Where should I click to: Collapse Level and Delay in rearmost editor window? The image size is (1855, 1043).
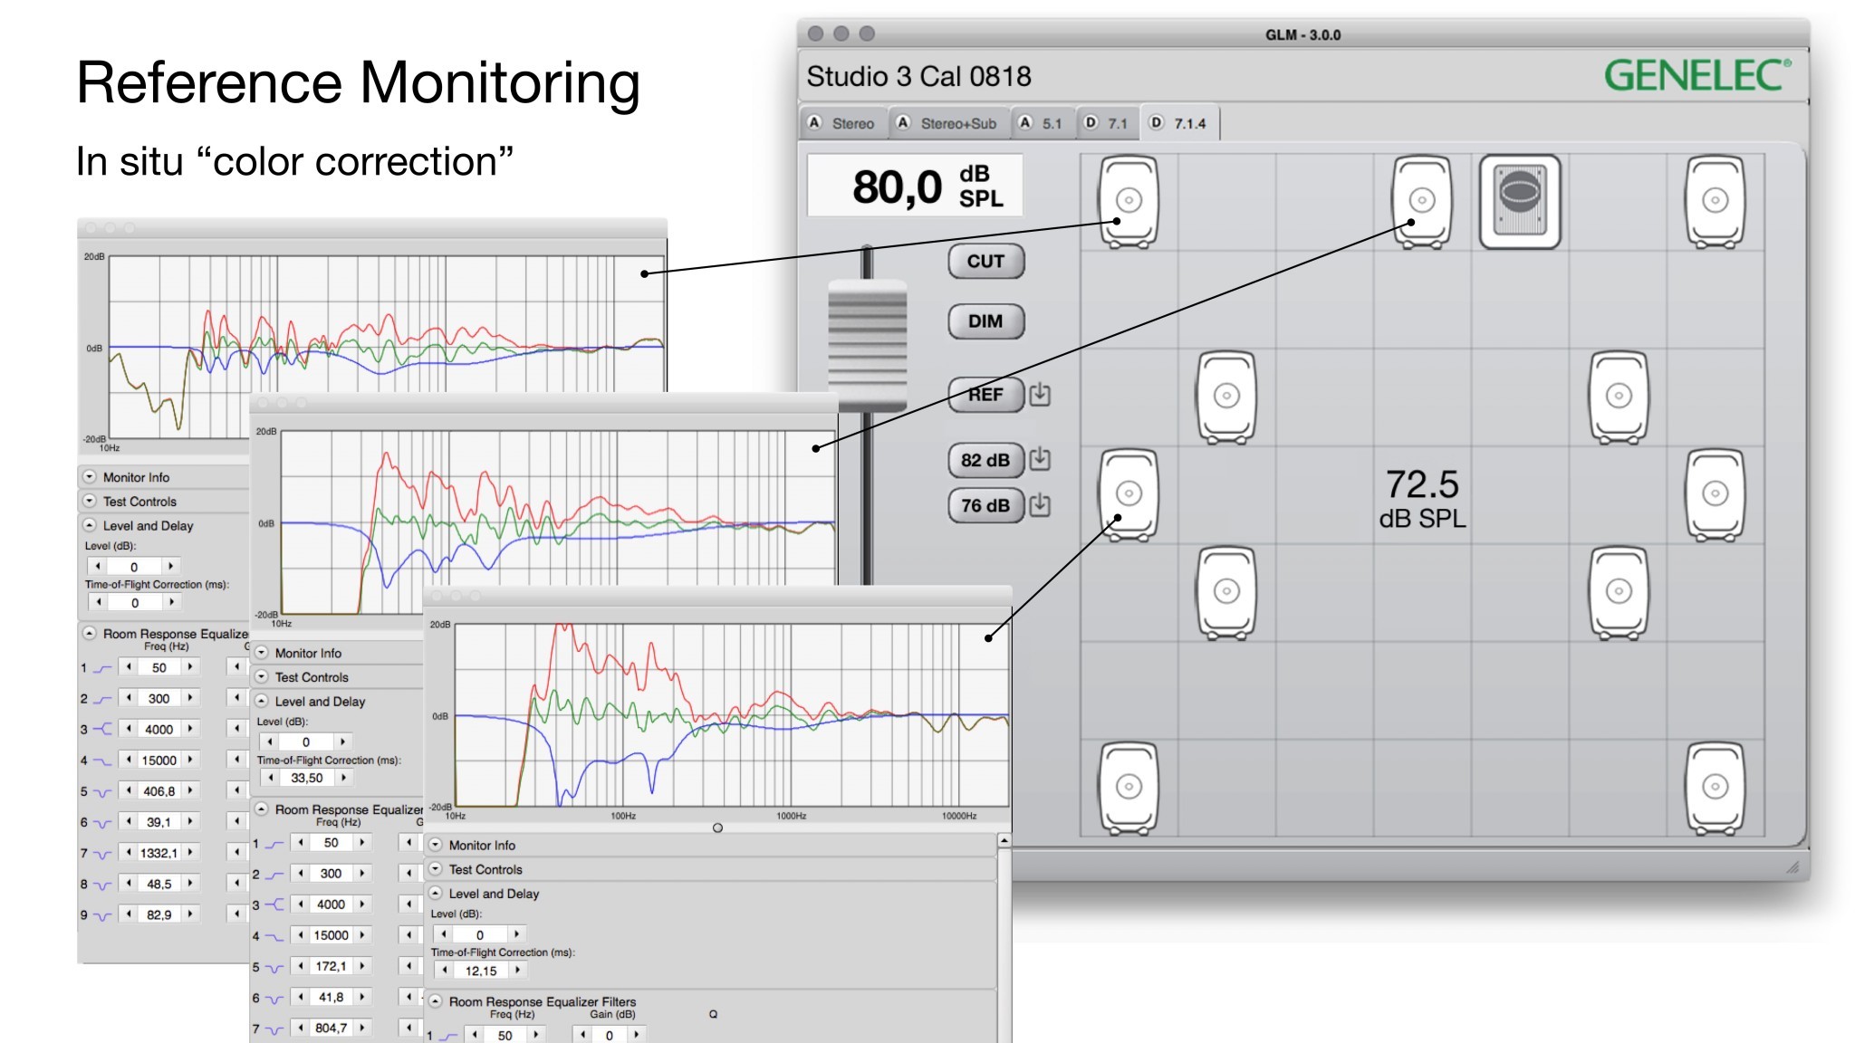click(x=90, y=525)
